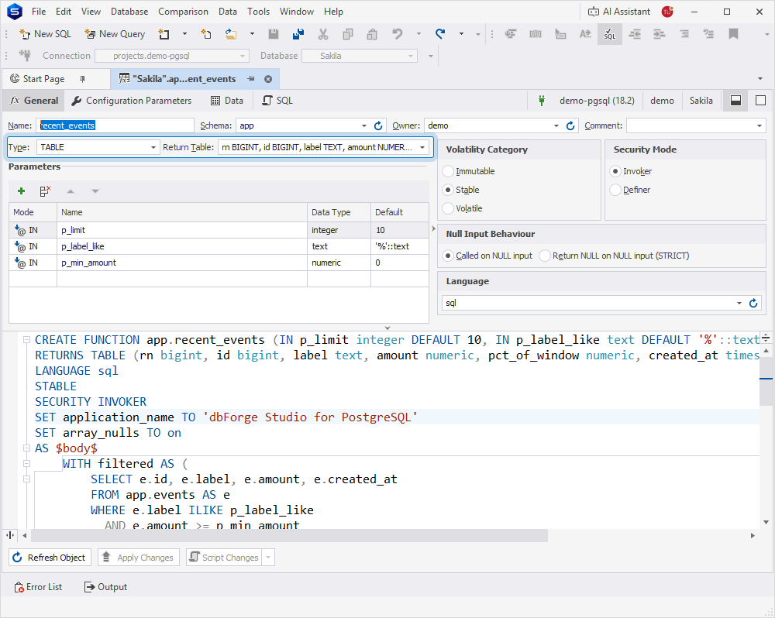775x618 pixels.
Task: Toggle the SQL check toolbar icon
Action: pos(609,34)
